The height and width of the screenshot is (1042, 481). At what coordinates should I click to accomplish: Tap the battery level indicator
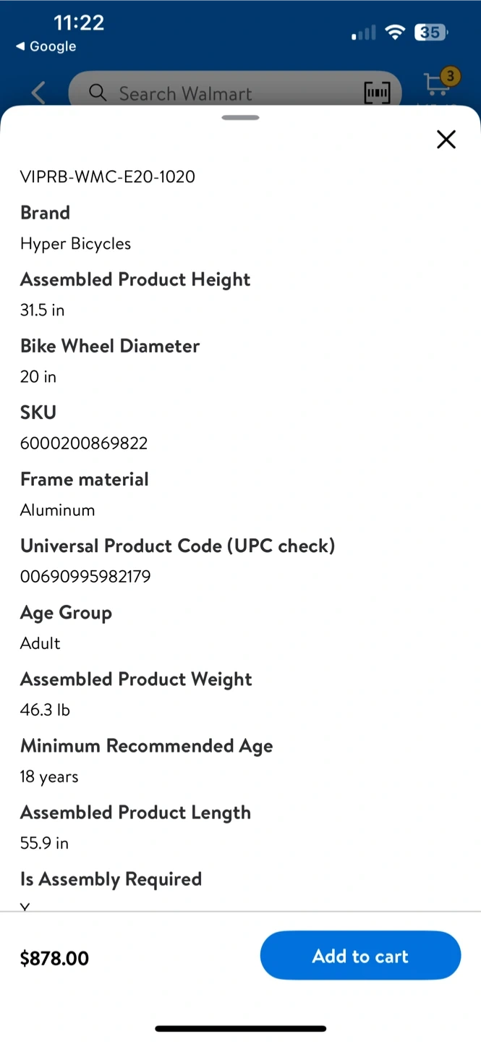430,32
